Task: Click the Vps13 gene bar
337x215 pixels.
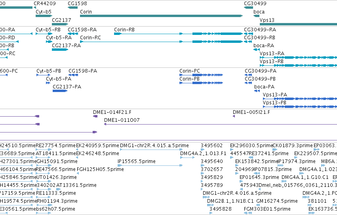Action: coord(298,24)
